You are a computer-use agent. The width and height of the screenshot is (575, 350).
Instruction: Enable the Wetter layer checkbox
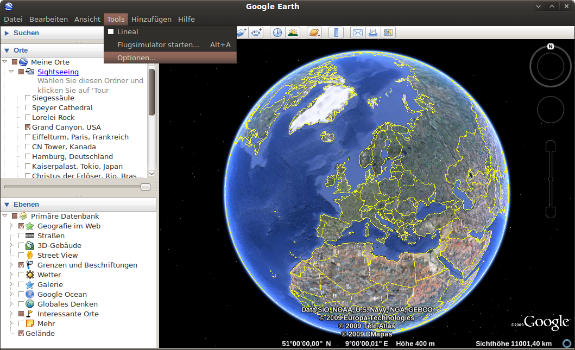(21, 275)
